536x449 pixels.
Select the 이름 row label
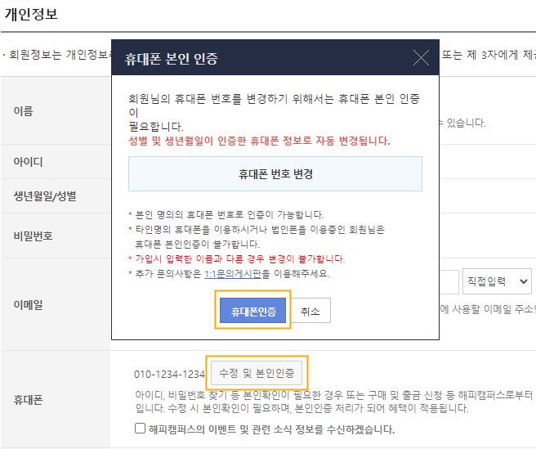(24, 111)
